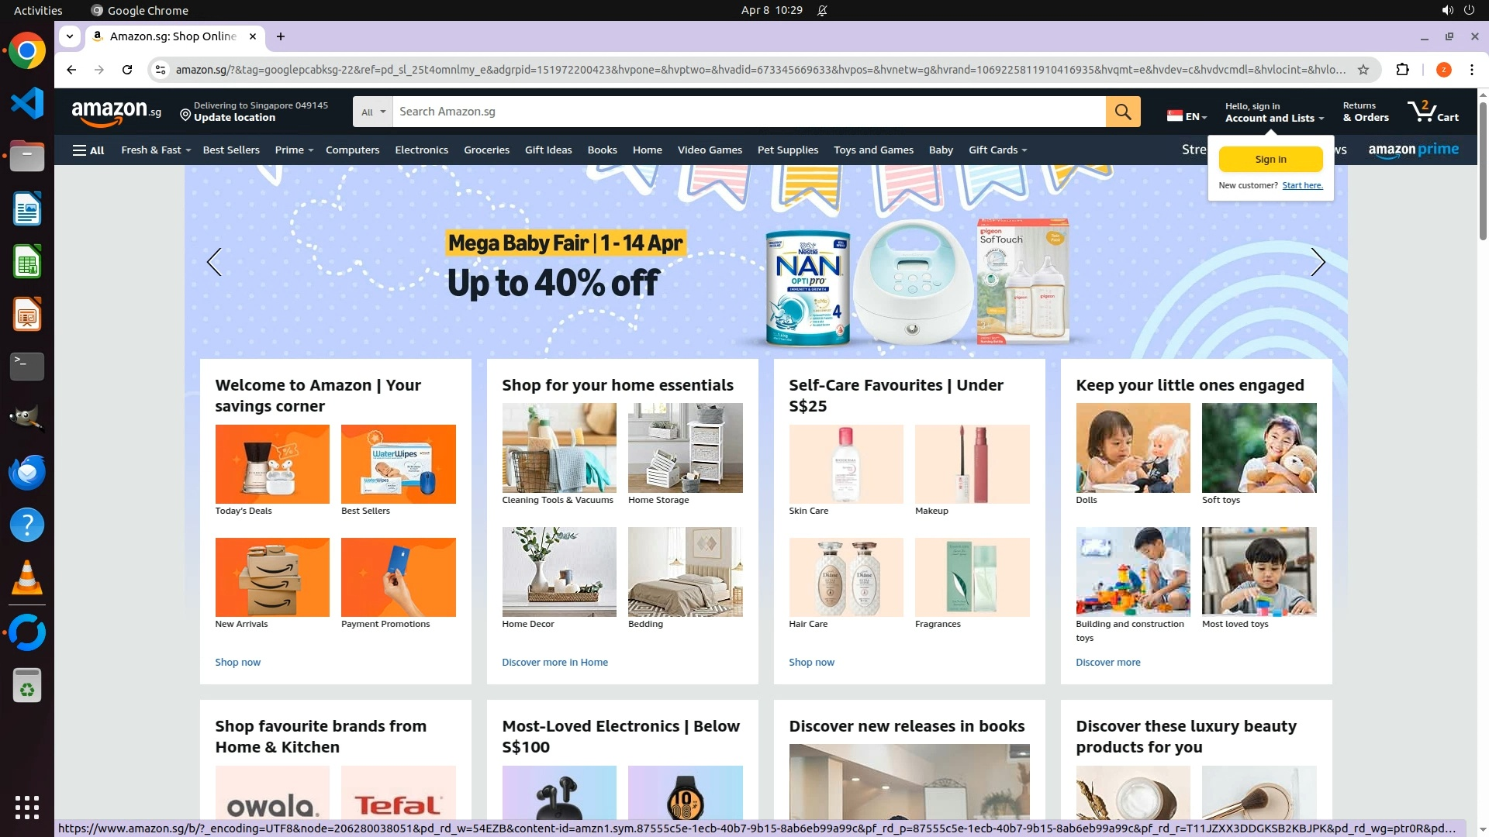The height and width of the screenshot is (837, 1489).
Task: Open Chrome extensions puzzle icon
Action: tap(1402, 70)
